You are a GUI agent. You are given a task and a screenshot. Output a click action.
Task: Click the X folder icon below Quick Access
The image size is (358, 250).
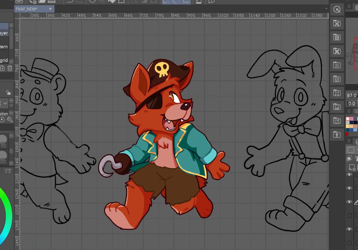(337, 24)
